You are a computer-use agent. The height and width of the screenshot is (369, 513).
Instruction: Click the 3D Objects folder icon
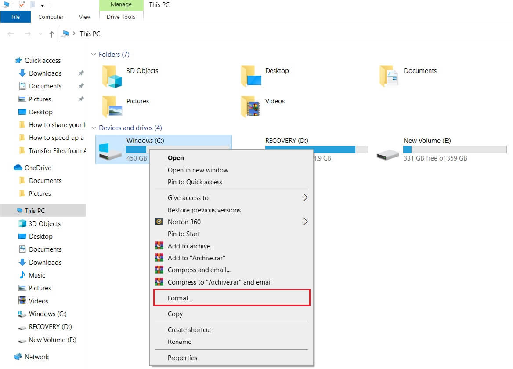click(112, 77)
